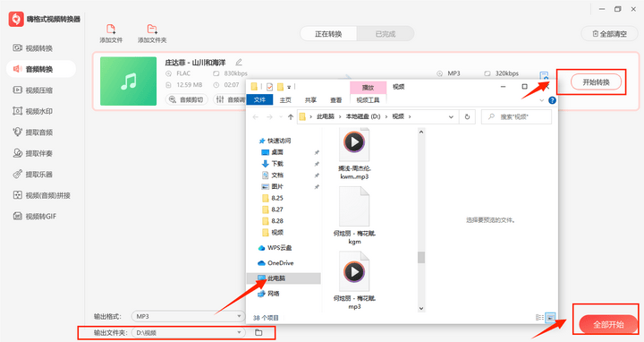Image resolution: width=644 pixels, height=342 pixels.
Task: Select the 何炫丽 - 梅花赋.mp3 file
Action: 354,281
